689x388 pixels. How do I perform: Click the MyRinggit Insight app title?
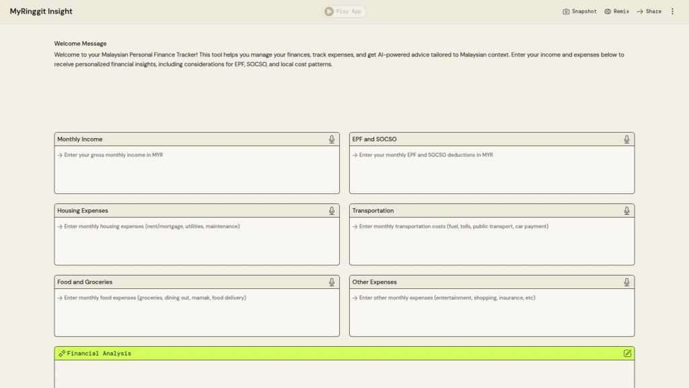pos(41,11)
